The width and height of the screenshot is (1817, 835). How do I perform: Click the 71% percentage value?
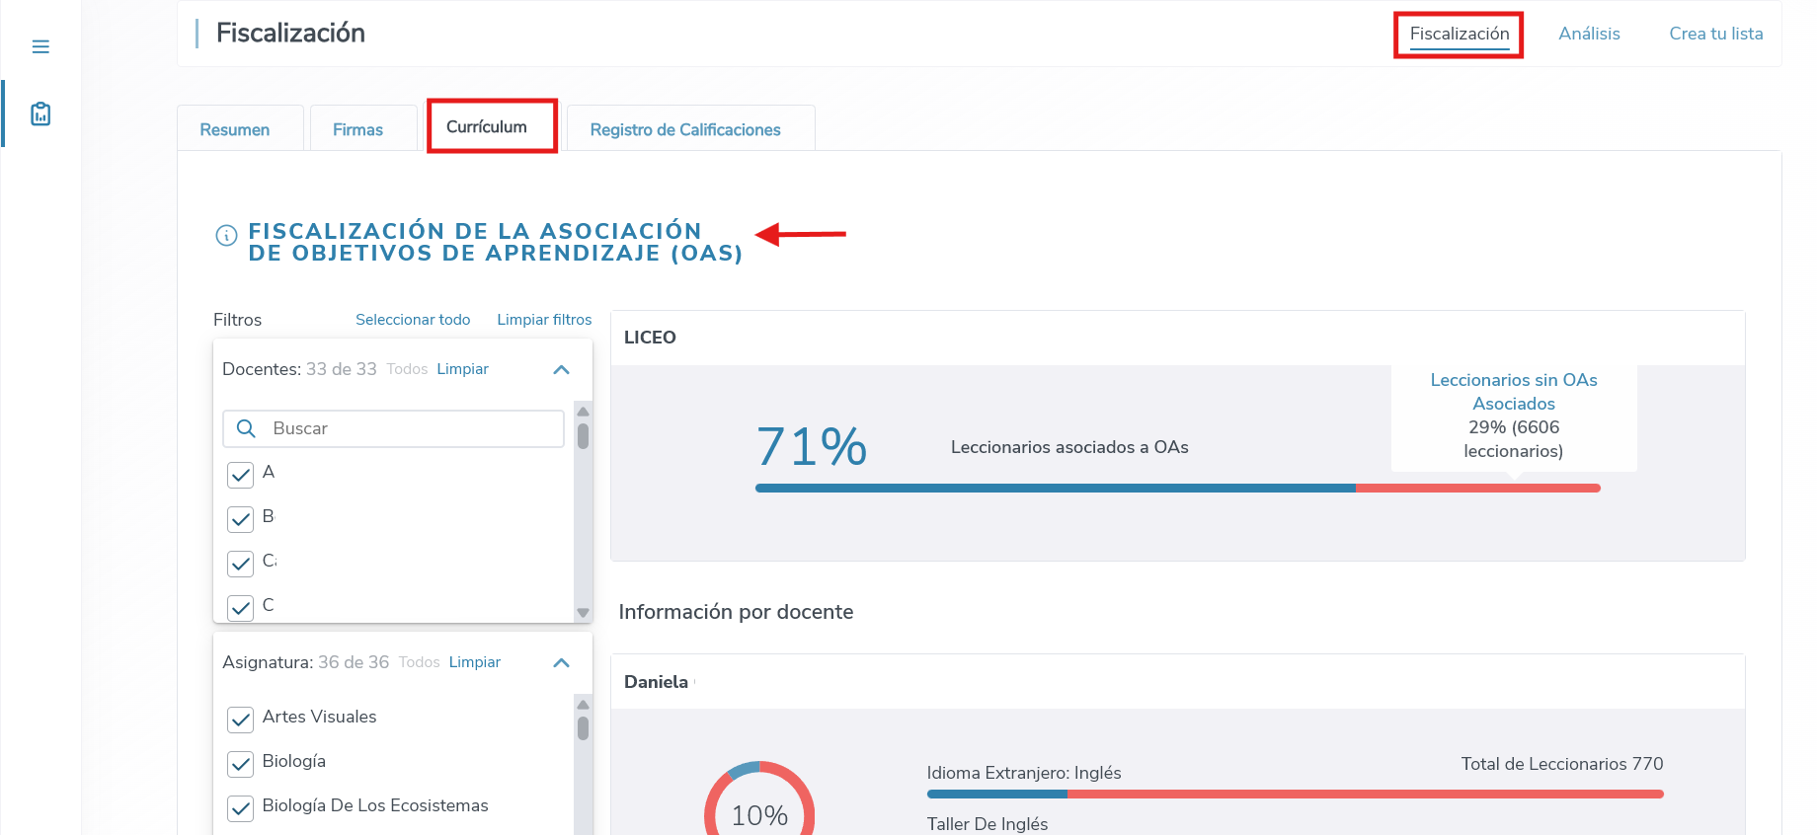pos(812,446)
